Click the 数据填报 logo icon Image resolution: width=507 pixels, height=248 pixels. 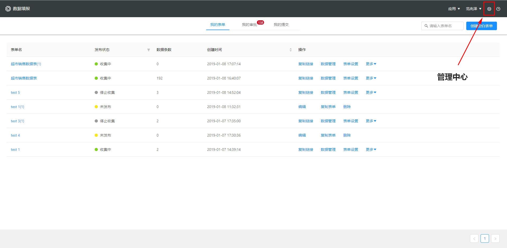pos(8,8)
